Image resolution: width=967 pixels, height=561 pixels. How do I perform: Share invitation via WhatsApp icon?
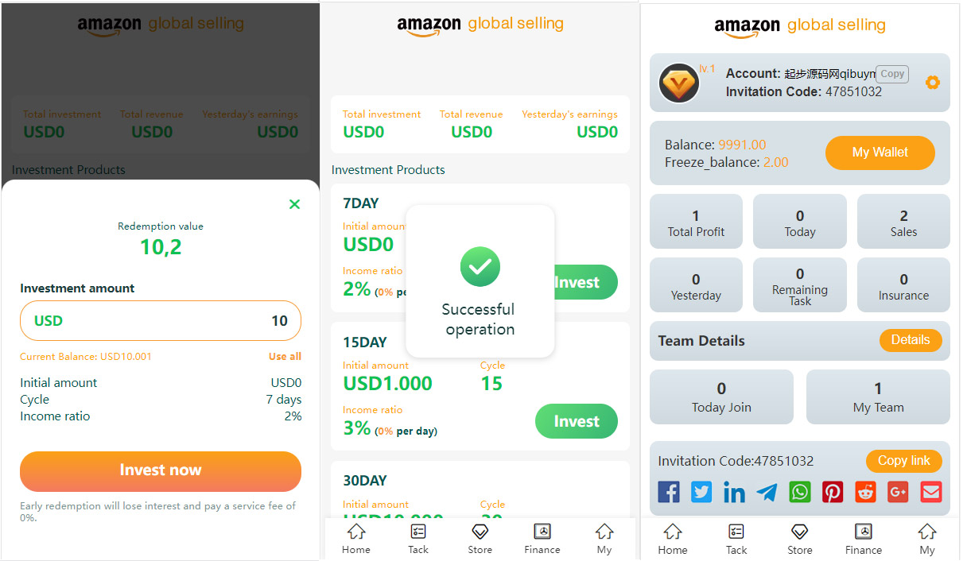pos(800,492)
